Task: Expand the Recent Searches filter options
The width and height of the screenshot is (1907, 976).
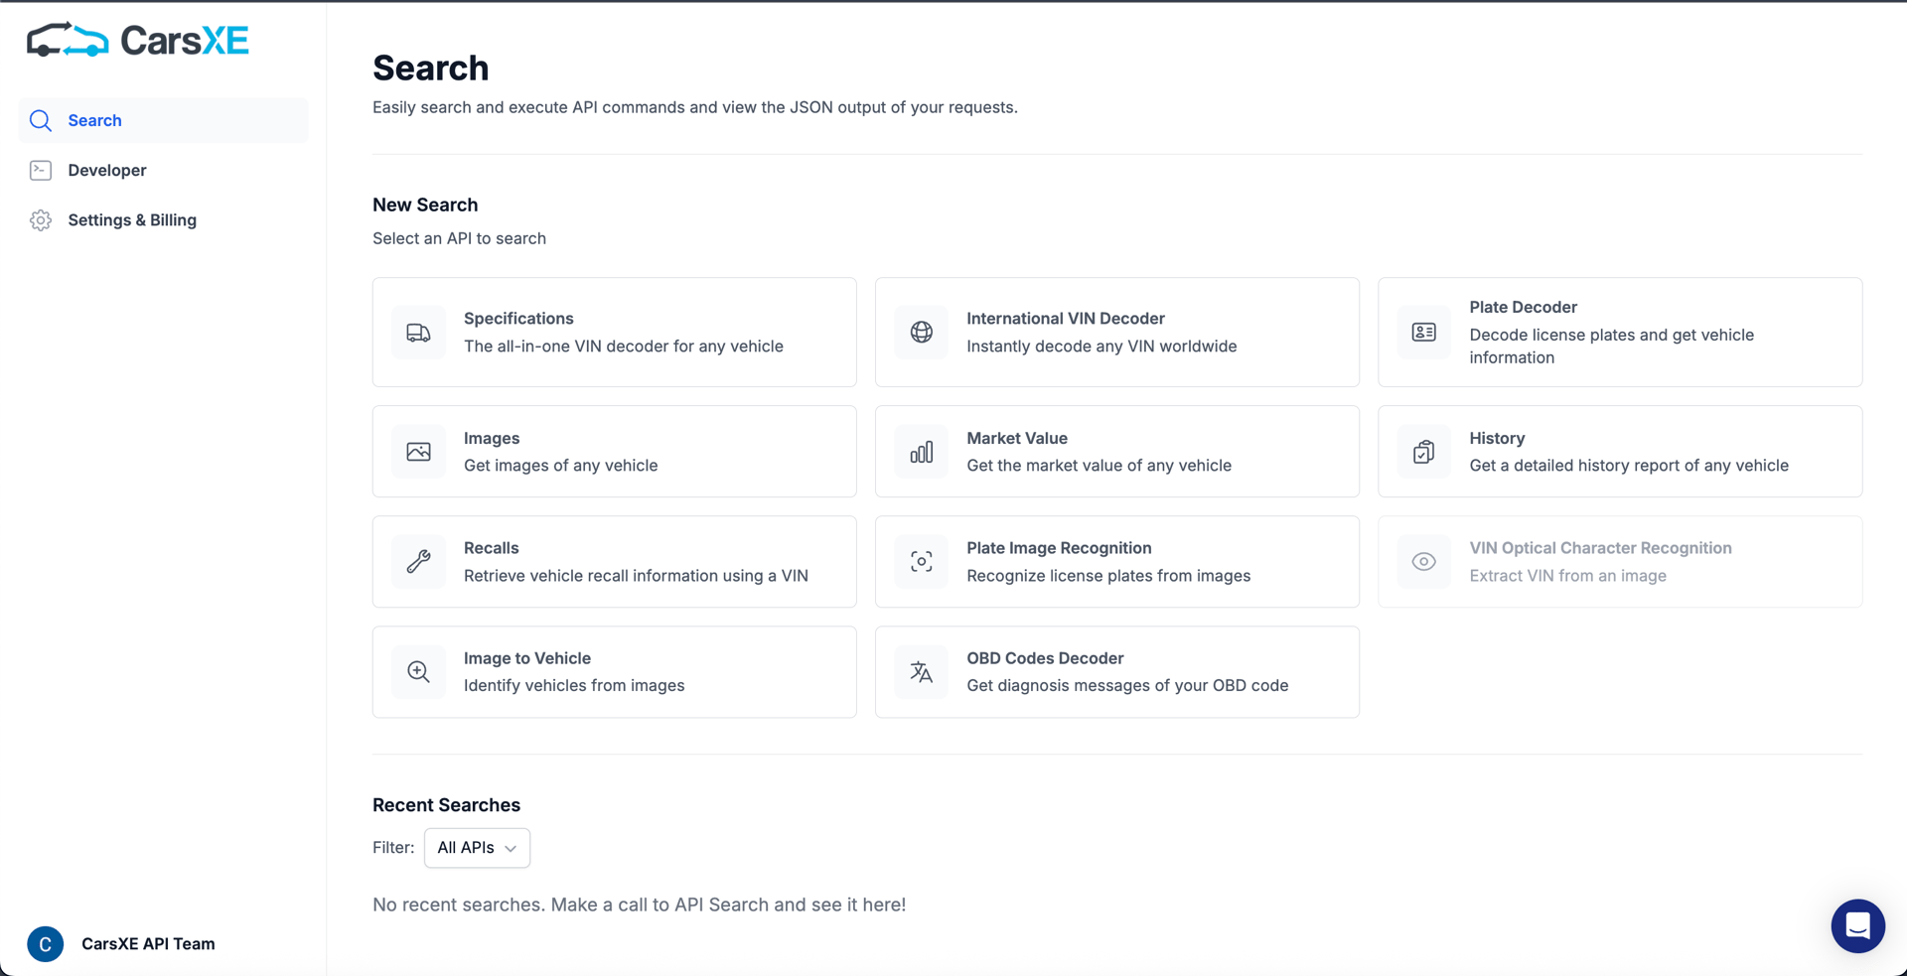Action: [476, 848]
